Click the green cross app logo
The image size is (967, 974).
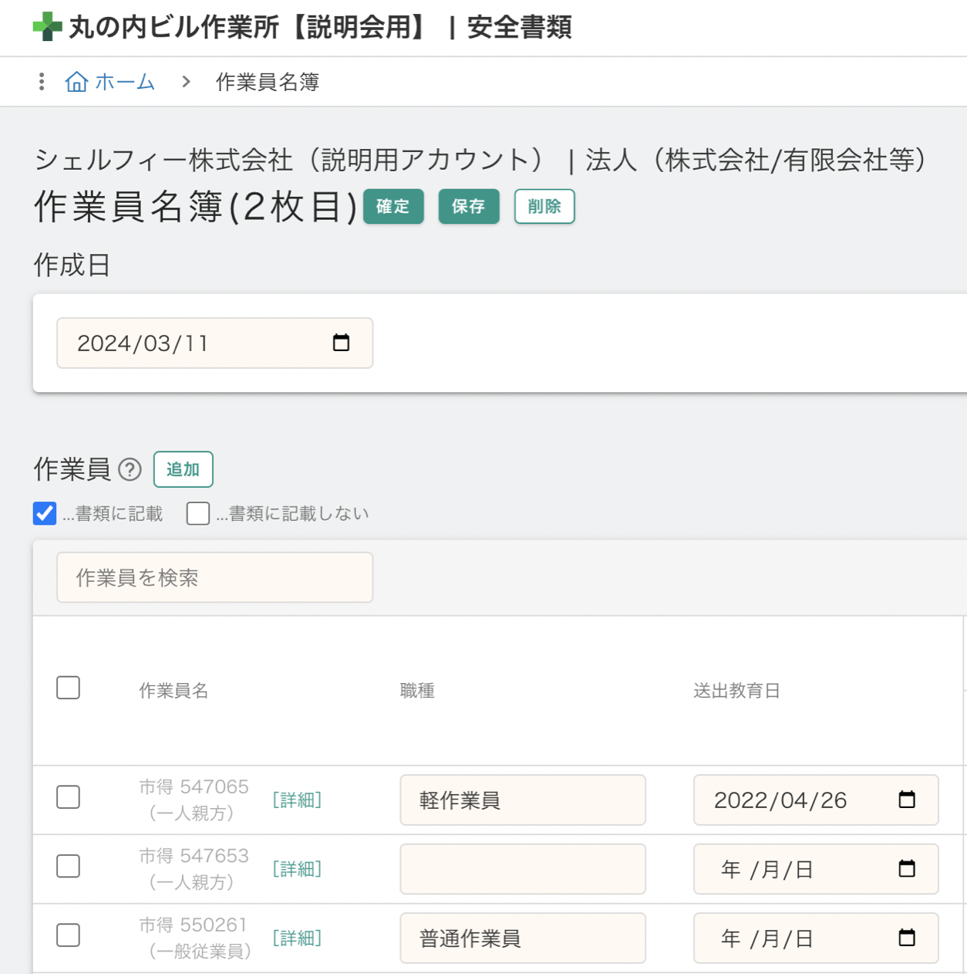tap(47, 27)
